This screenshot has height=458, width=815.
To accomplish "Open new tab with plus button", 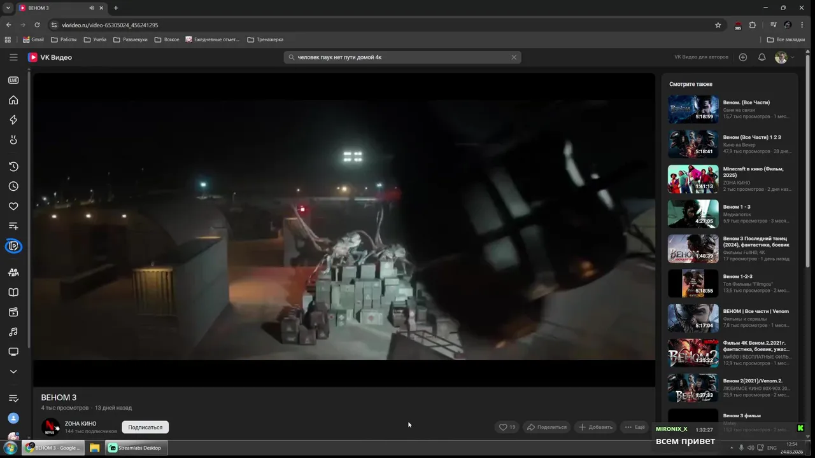I will (x=116, y=8).
